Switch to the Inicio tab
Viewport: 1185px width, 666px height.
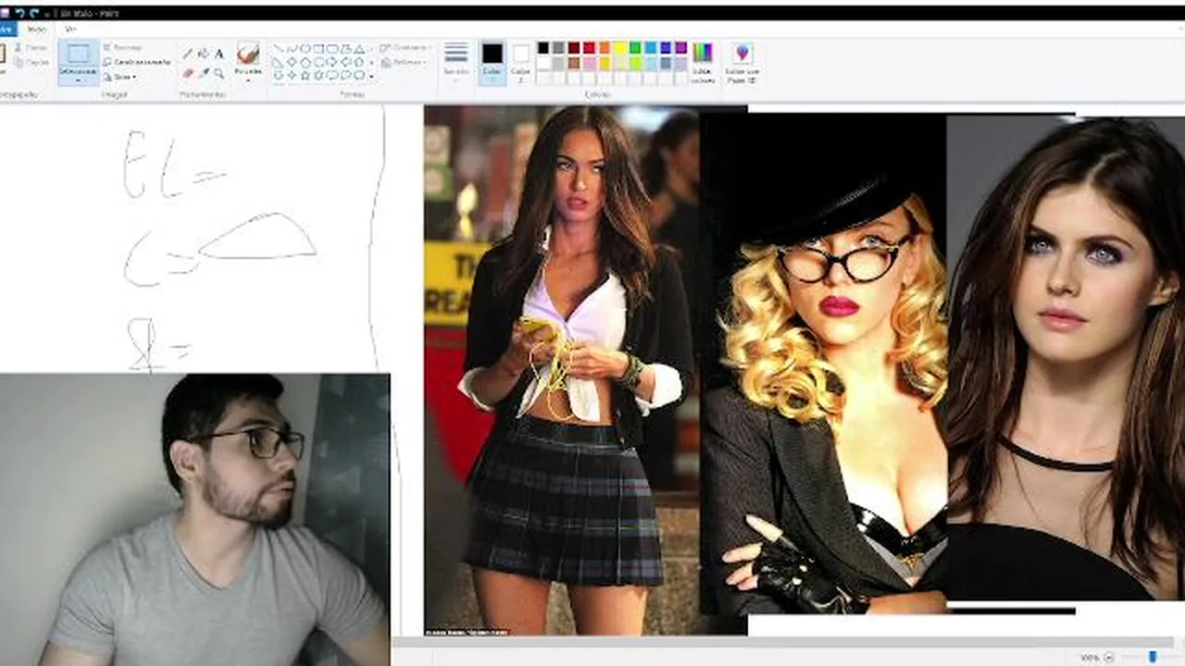[x=37, y=29]
